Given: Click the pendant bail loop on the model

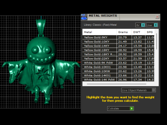Looking at the screenshot, I should (41, 27).
